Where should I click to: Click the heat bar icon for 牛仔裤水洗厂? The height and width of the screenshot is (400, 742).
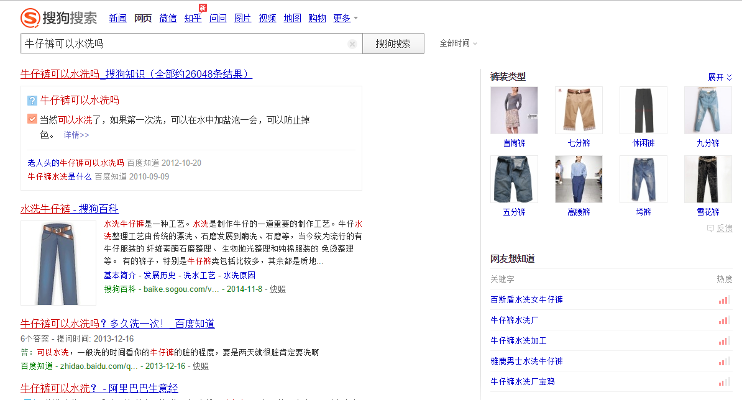(x=724, y=320)
